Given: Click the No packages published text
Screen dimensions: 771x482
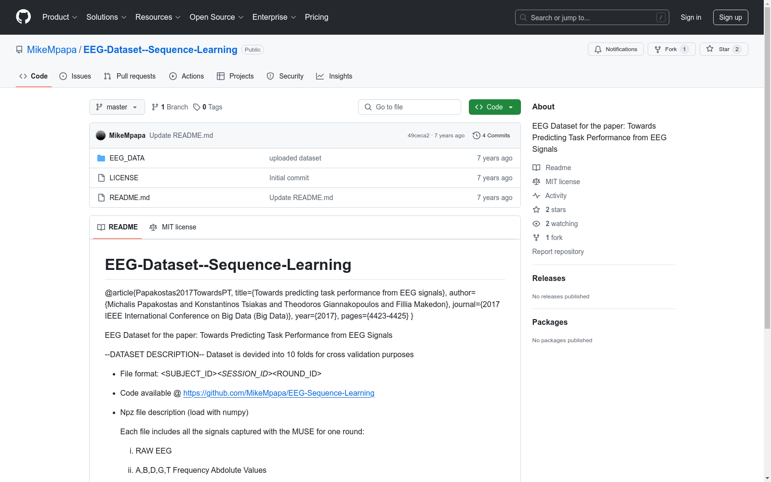Looking at the screenshot, I should tap(562, 340).
